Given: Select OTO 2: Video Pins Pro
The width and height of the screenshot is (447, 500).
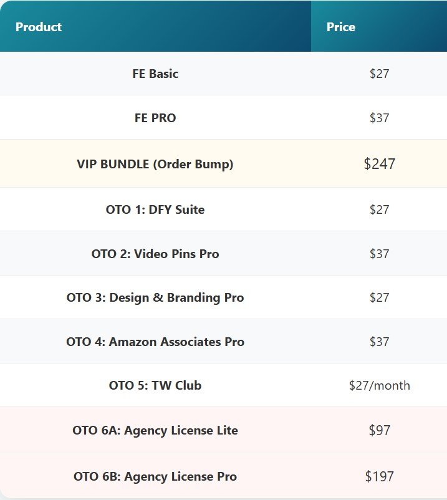Looking at the screenshot, I should point(155,254).
